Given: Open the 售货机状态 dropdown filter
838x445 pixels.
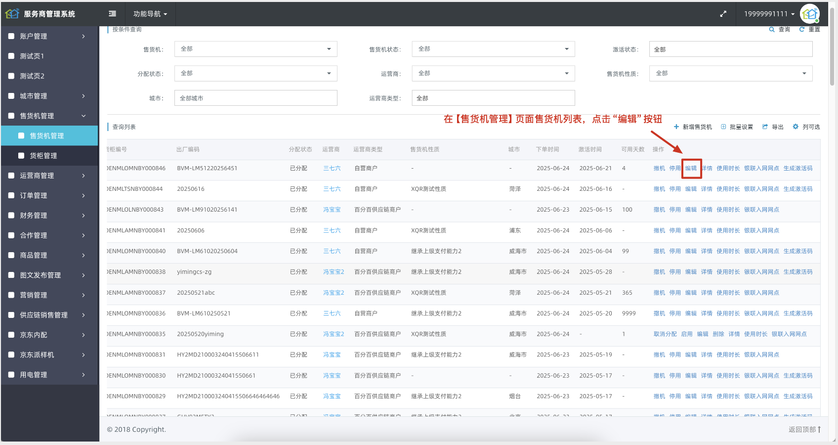Looking at the screenshot, I should coord(493,49).
